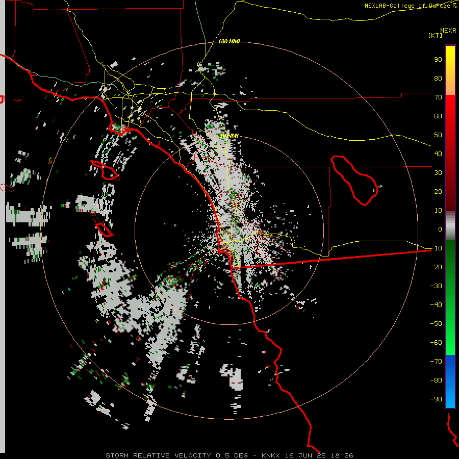Image resolution: width=459 pixels, height=459 pixels.
Task: Click the 0.5 DEG elevation text in caption
Action: [x=232, y=455]
